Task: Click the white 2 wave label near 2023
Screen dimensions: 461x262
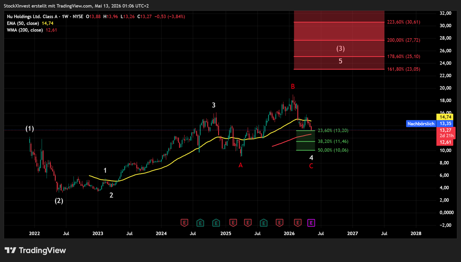Action: pos(111,195)
